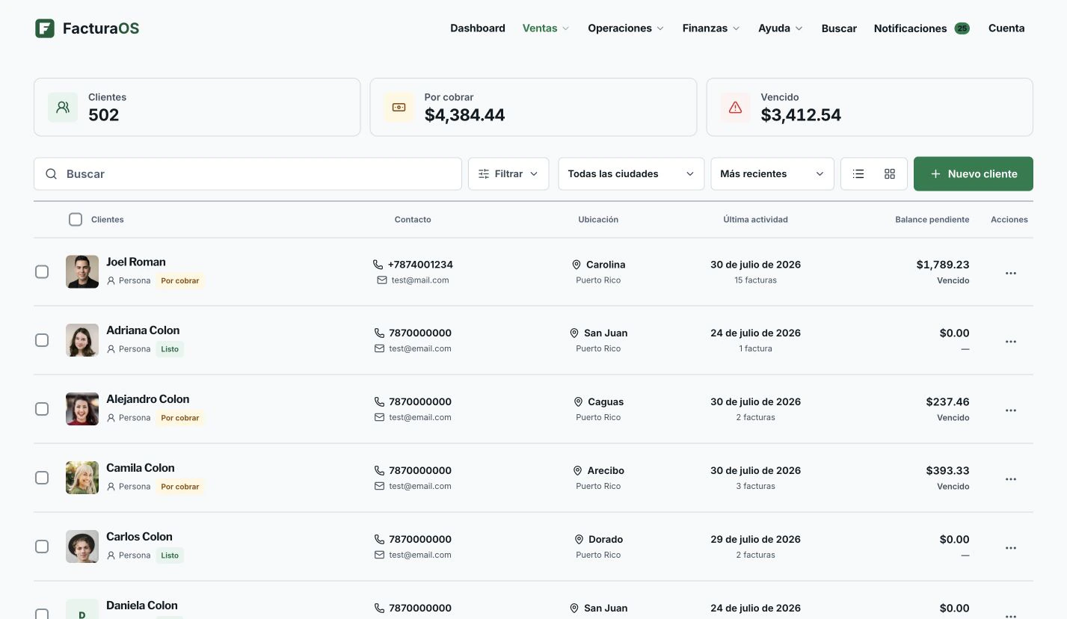Click Balance pendiente column header
The image size is (1067, 619).
pyautogui.click(x=932, y=220)
